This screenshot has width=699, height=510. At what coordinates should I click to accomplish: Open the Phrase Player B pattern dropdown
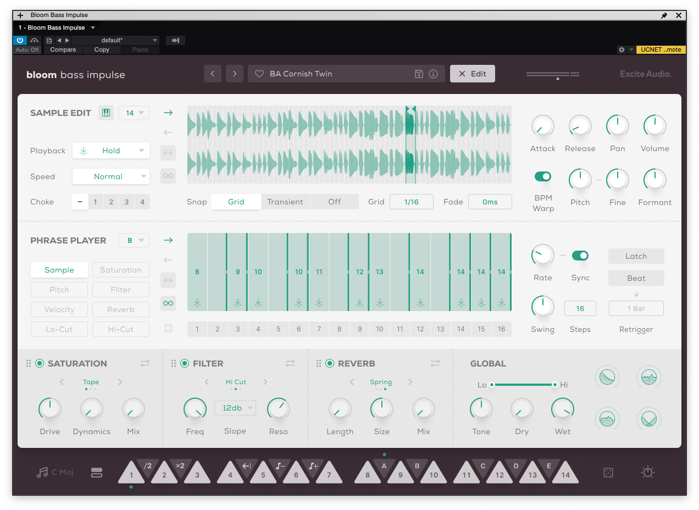134,240
